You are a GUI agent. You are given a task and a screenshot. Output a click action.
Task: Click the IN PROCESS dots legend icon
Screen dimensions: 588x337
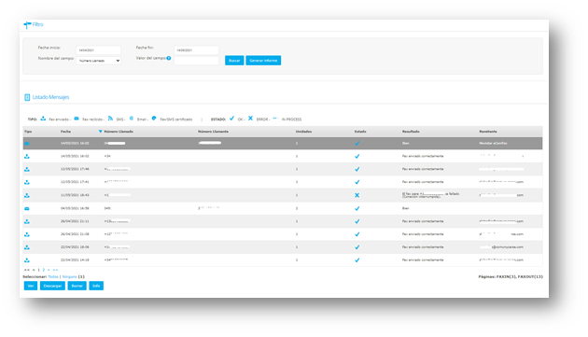pyautogui.click(x=275, y=118)
